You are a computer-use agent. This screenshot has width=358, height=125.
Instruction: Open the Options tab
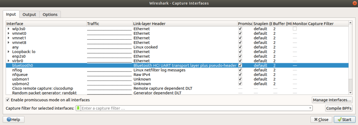pyautogui.click(x=50, y=14)
